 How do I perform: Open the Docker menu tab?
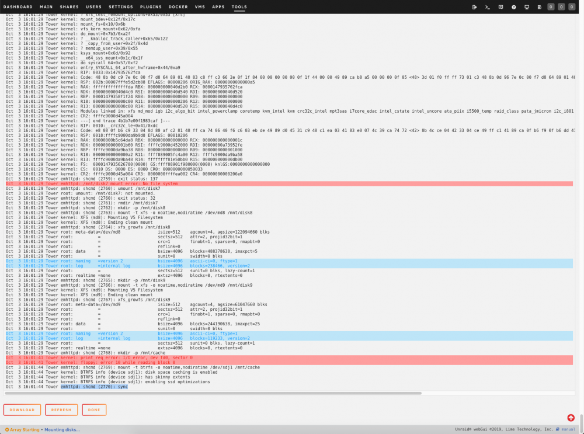click(x=178, y=6)
